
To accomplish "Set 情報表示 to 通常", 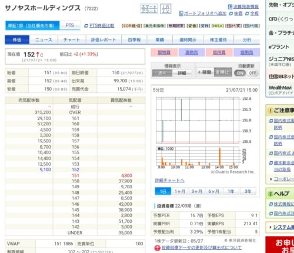I will click(x=162, y=73).
